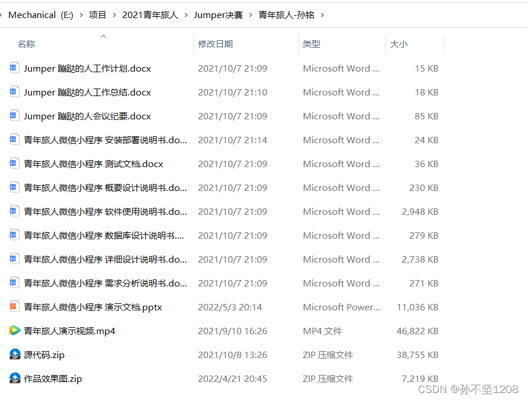The width and height of the screenshot is (527, 400).
Task: Select 青年旅人微信小程序 详细设计说明书 file name
Action: [105, 260]
